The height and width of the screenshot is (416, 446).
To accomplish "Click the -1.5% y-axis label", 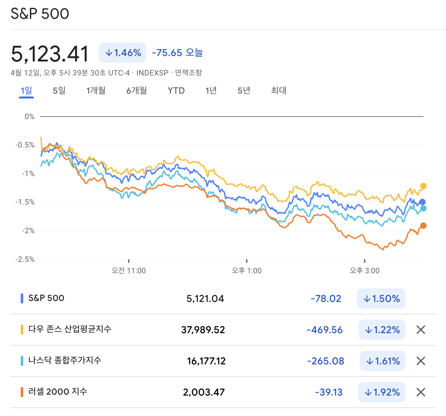I will pos(25,202).
